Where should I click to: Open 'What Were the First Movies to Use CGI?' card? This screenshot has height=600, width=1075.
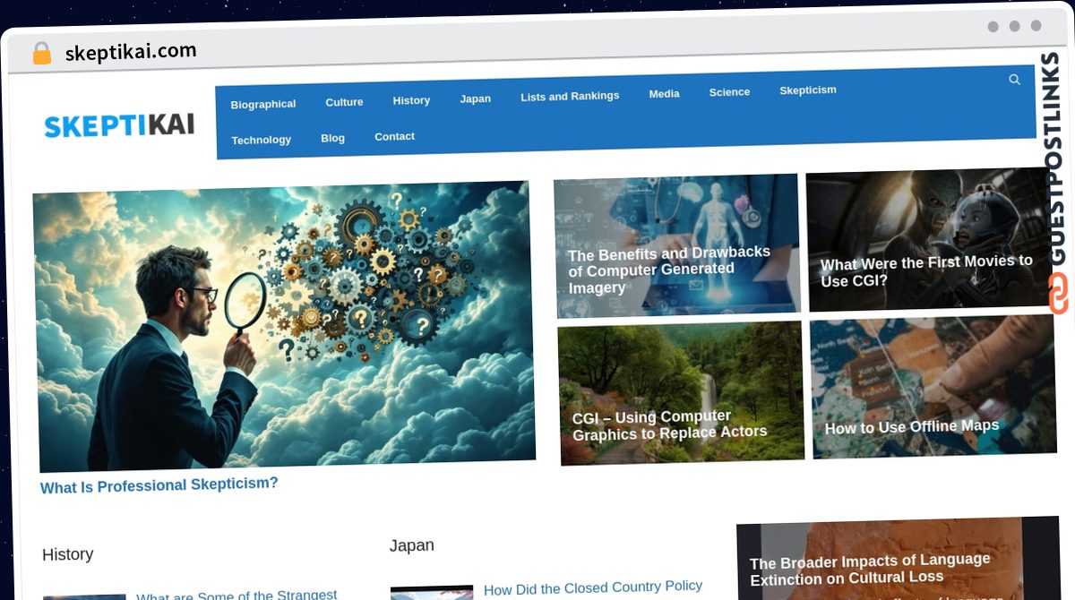click(928, 240)
